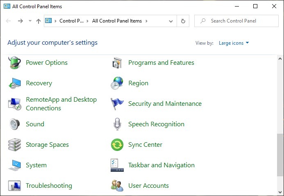The height and width of the screenshot is (196, 284).
Task: Maximize the Control Panel window
Action: (x=255, y=6)
